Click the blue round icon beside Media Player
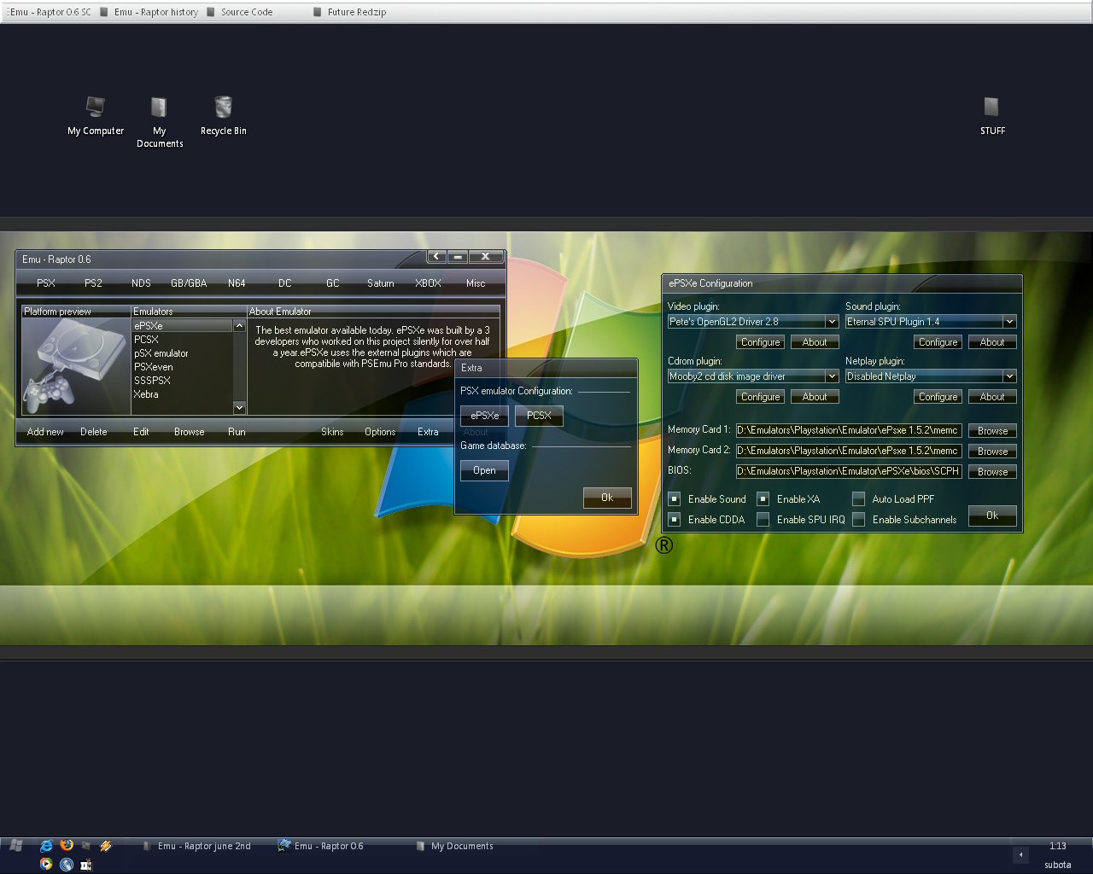Image resolution: width=1093 pixels, height=874 pixels. tap(66, 865)
